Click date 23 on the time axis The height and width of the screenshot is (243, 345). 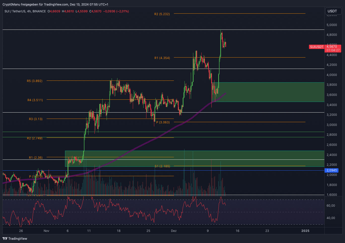click(x=267, y=231)
